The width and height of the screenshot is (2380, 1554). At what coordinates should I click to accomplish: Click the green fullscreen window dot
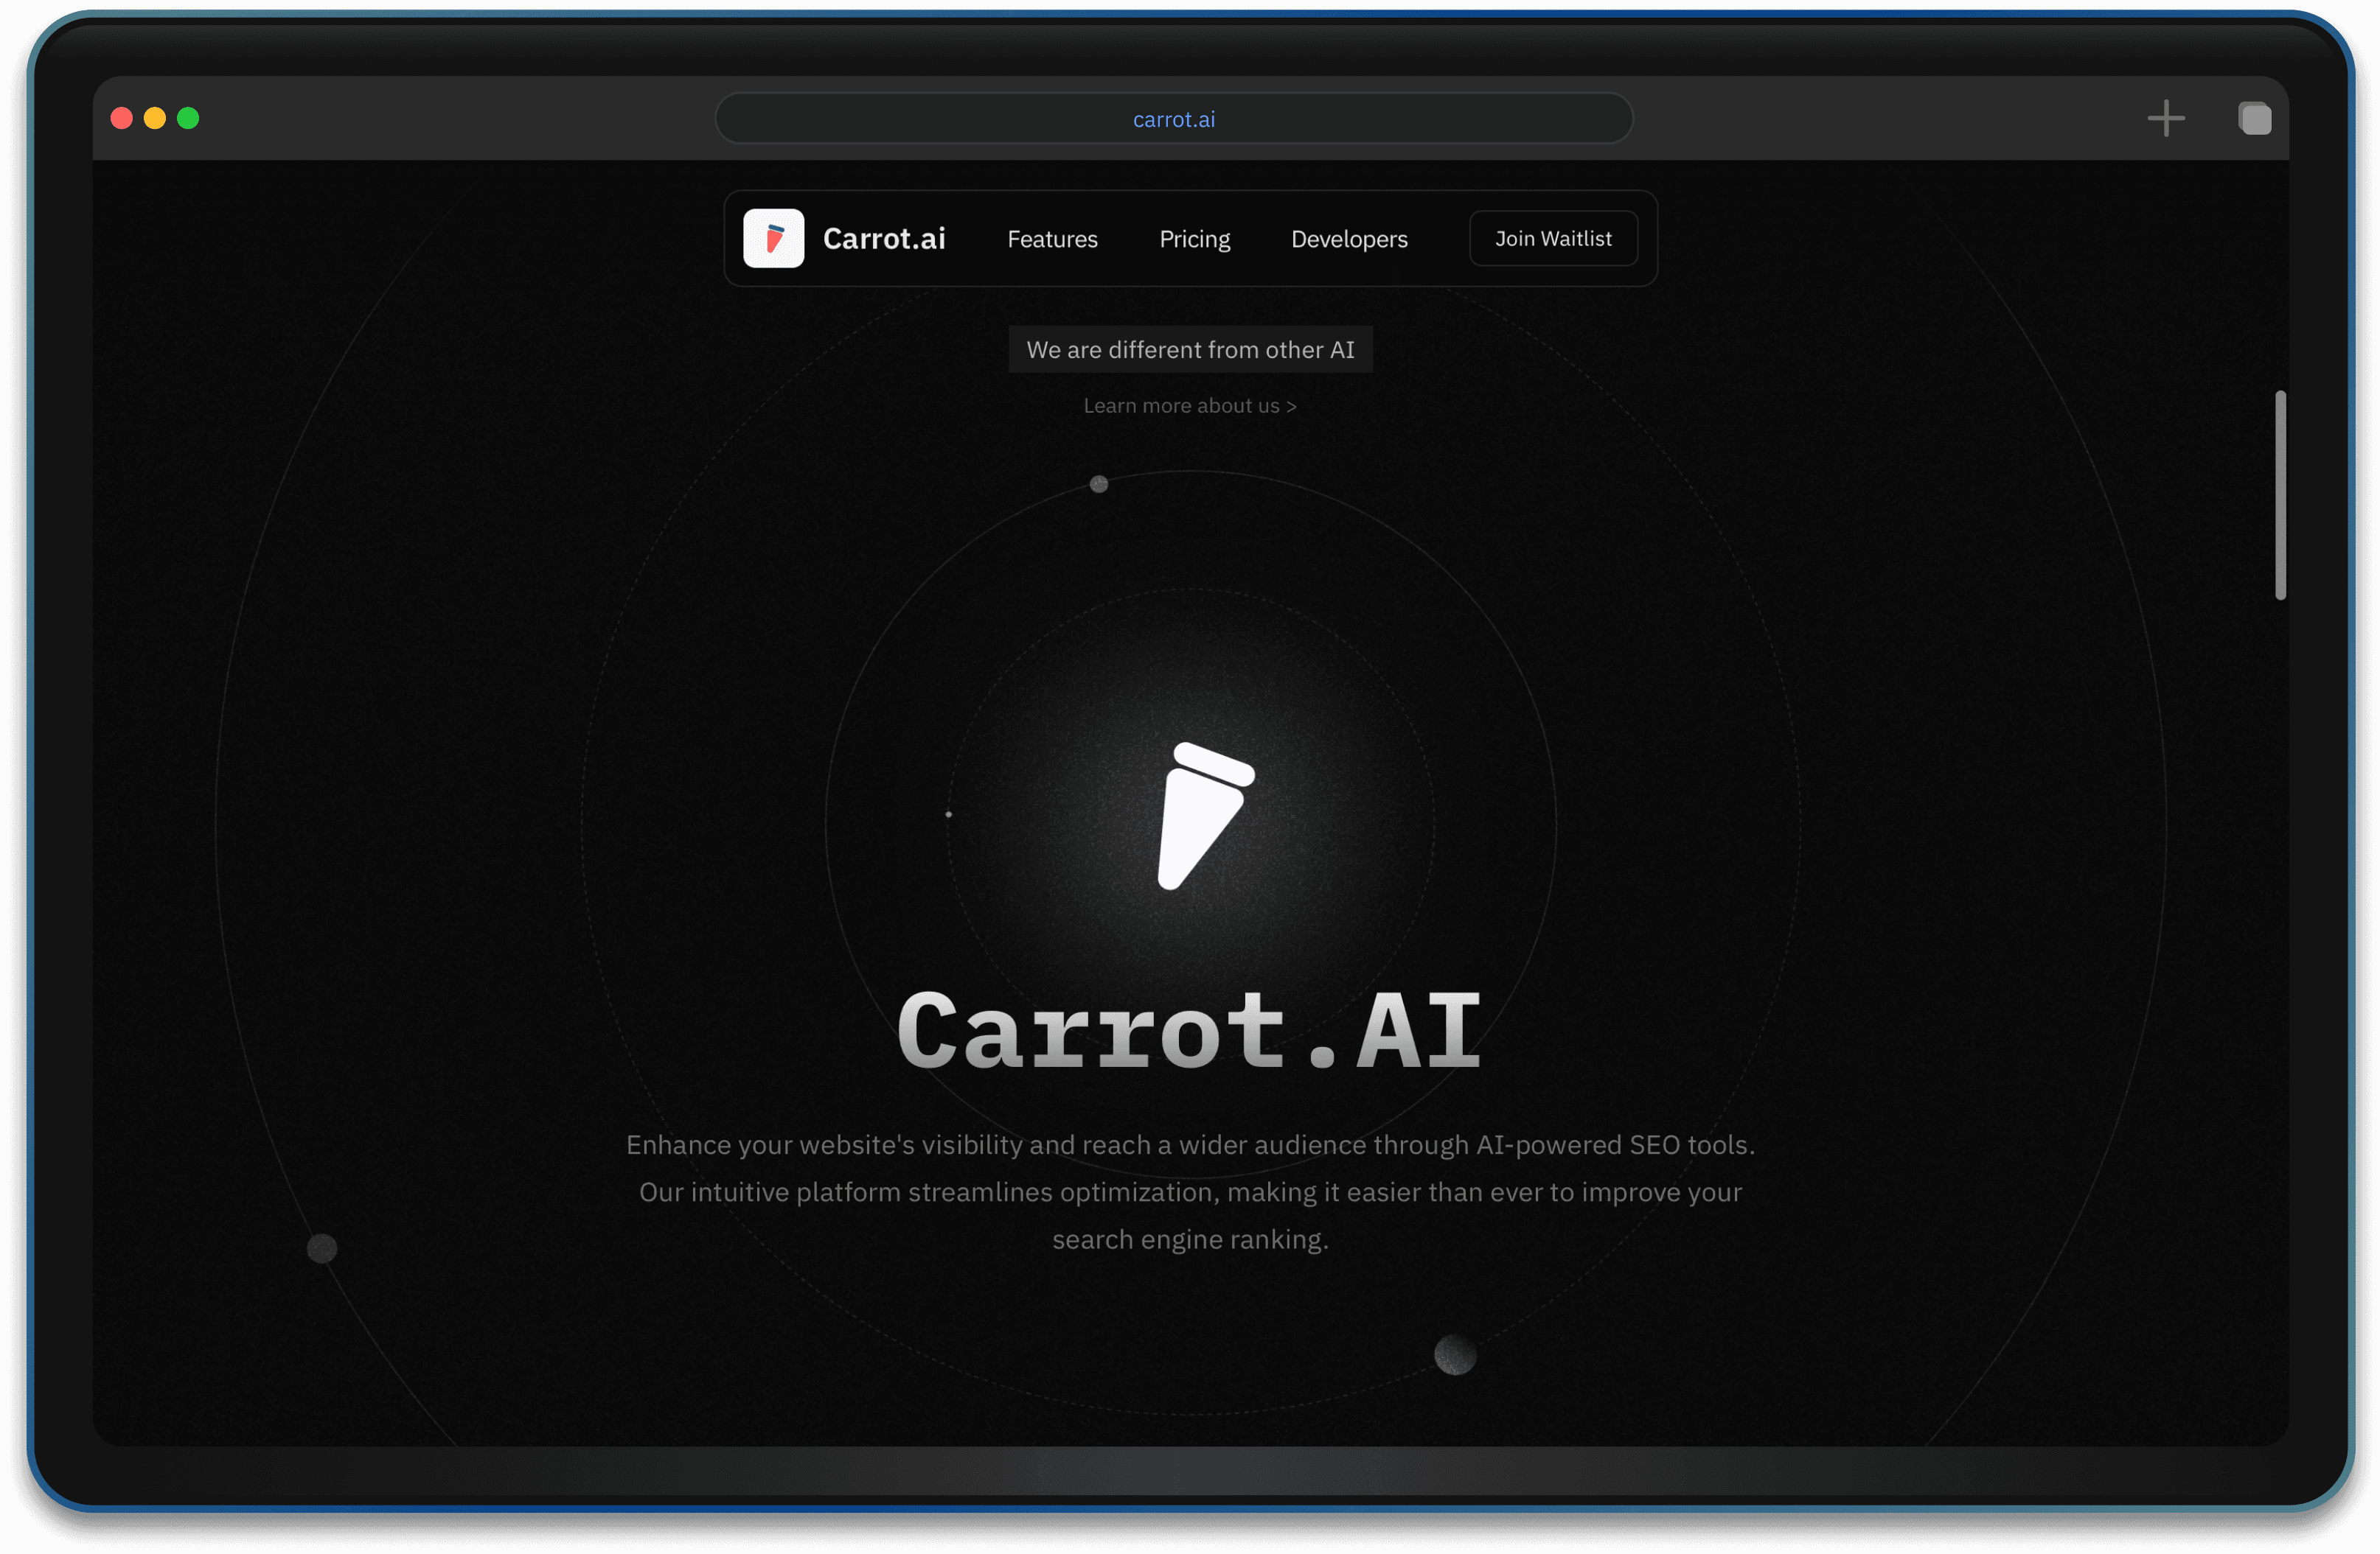pyautogui.click(x=188, y=118)
